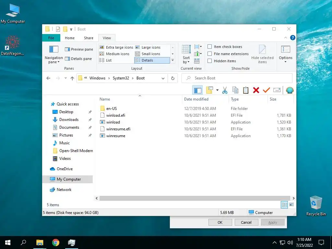
Task: Select the winload.efi file
Action: point(116,115)
